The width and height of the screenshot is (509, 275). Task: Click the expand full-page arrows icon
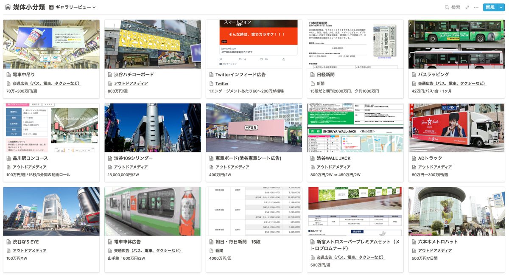(467, 7)
